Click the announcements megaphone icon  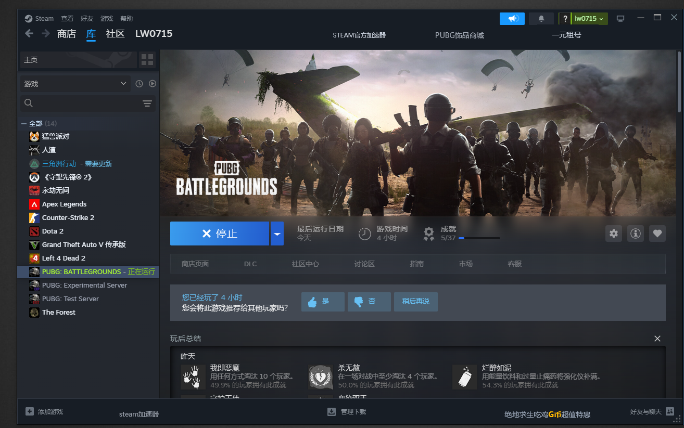pyautogui.click(x=512, y=19)
